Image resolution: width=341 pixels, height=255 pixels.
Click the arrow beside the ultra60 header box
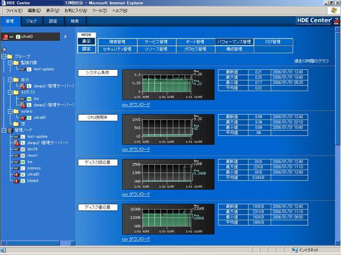66,37
